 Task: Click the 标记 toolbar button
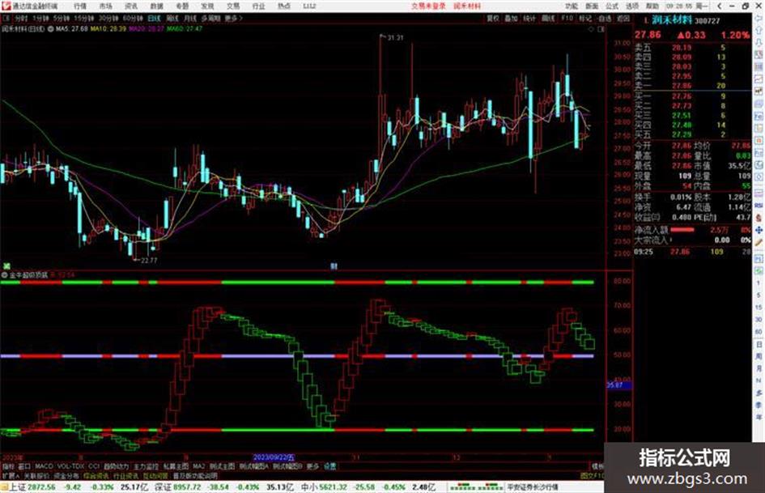(x=585, y=18)
